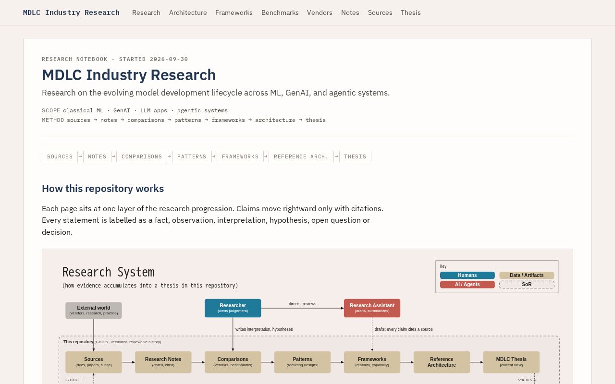
Task: Choose the PATTERNS progression chip
Action: 192,156
